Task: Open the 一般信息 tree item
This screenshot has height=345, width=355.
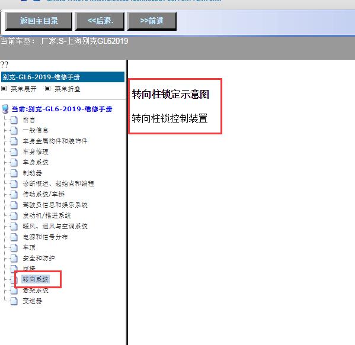Action: [36, 130]
